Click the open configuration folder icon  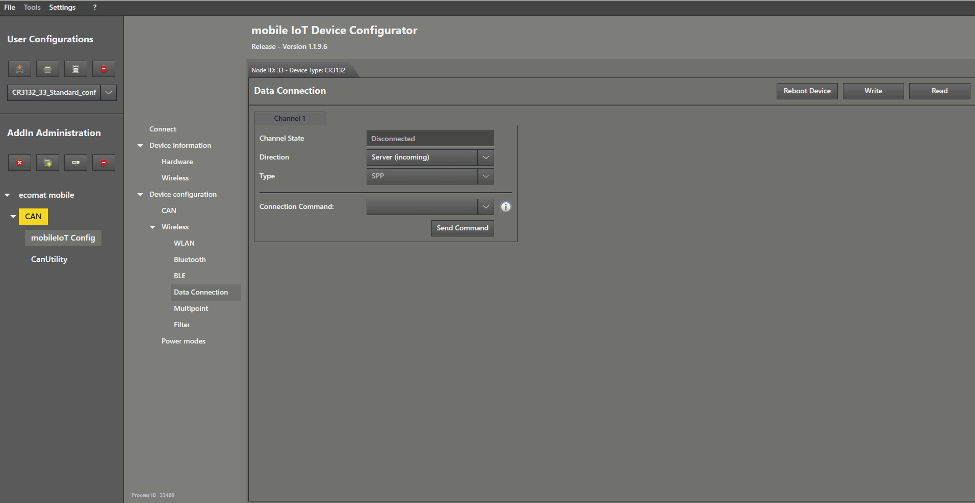point(47,69)
